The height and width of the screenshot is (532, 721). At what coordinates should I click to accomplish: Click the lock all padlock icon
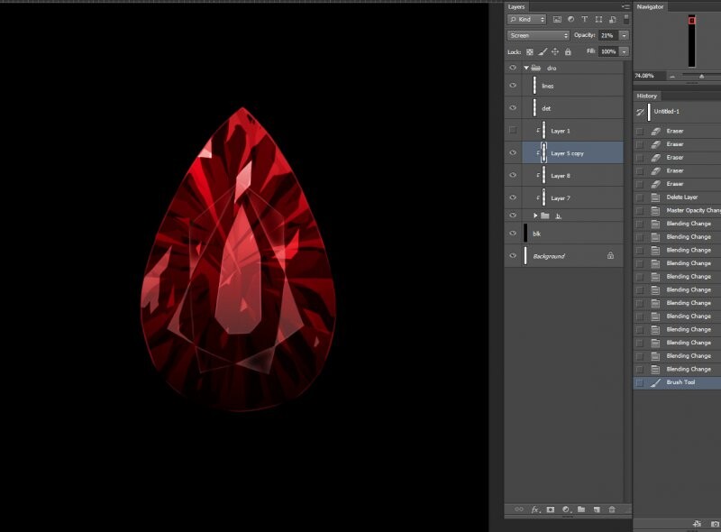click(568, 52)
